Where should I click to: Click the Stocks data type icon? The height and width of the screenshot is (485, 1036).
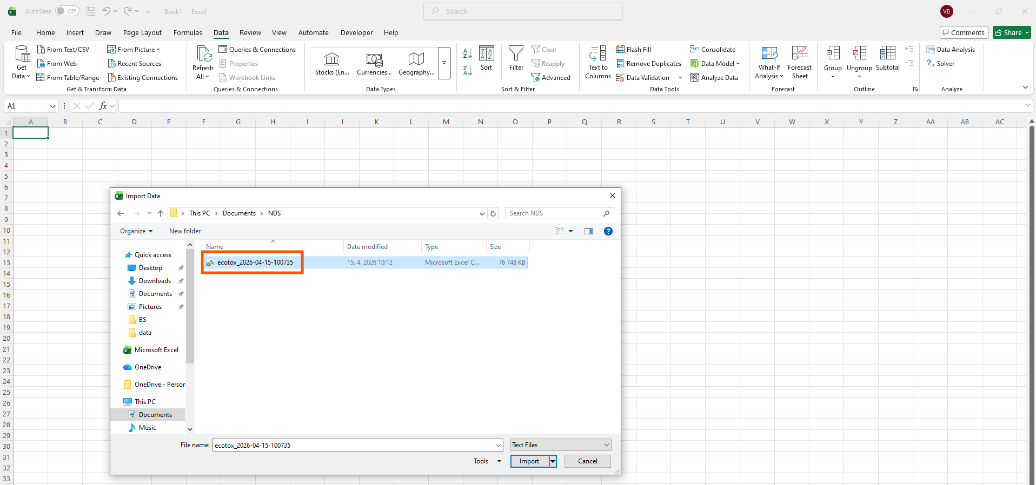[331, 59]
